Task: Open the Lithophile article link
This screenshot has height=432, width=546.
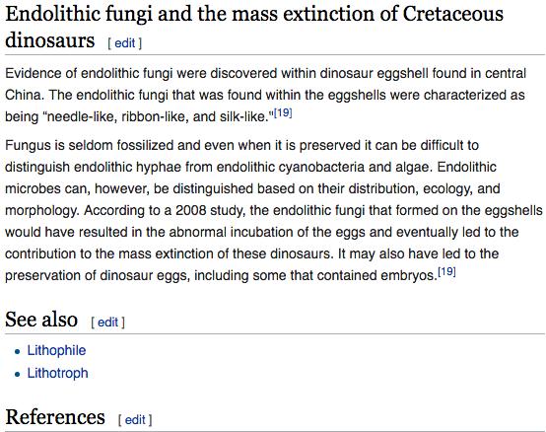Action: (56, 350)
